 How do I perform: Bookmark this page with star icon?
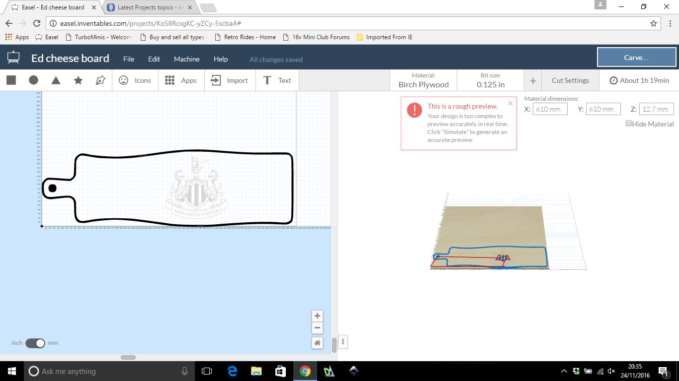(x=654, y=23)
